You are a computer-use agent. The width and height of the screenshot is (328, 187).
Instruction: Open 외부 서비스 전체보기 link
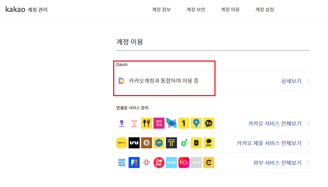pyautogui.click(x=277, y=163)
